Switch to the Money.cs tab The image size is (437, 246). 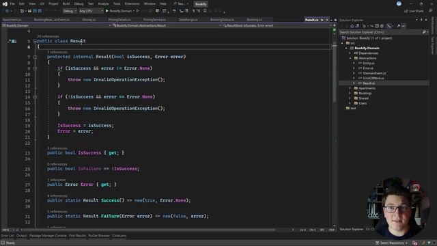click(89, 20)
